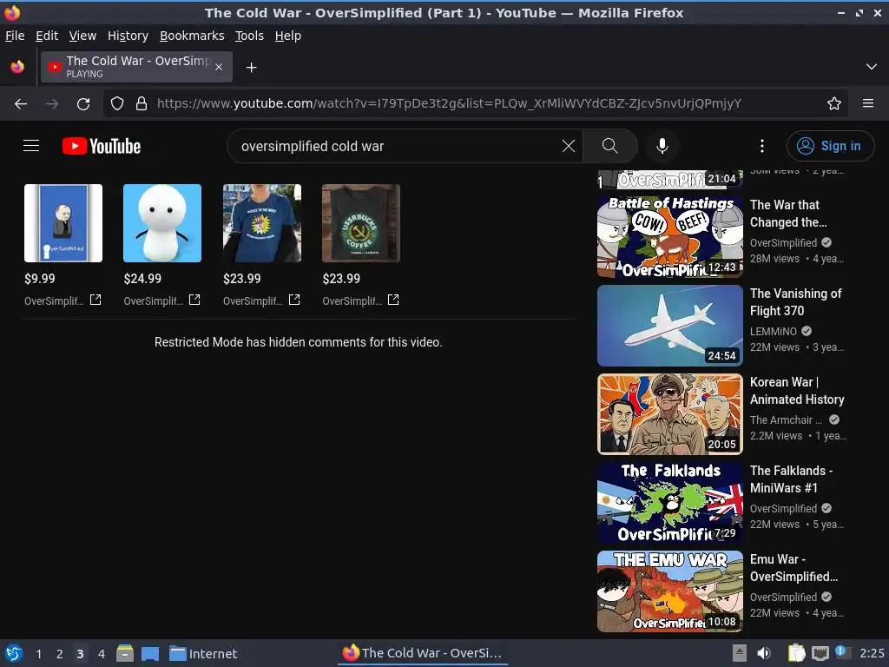This screenshot has height=667, width=889.
Task: Open the View menu
Action: (x=82, y=36)
